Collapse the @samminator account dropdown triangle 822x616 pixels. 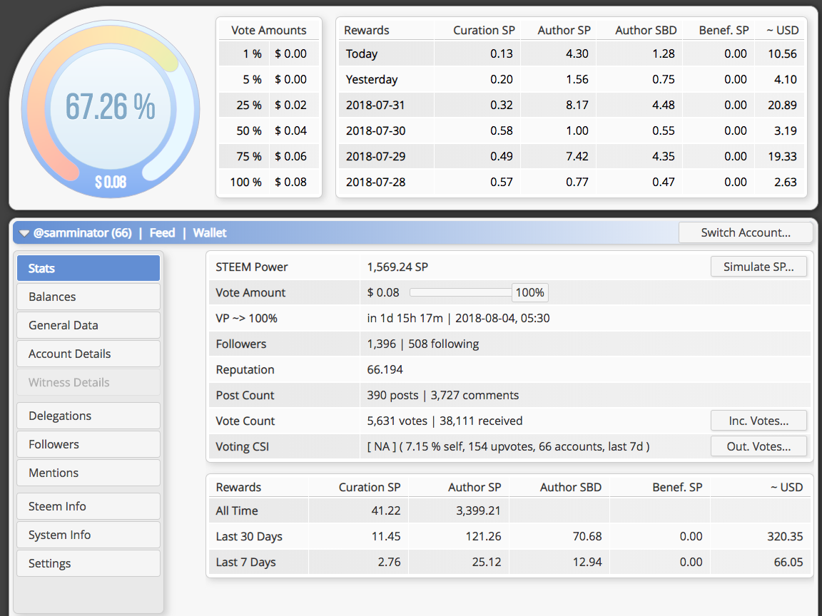tap(24, 233)
